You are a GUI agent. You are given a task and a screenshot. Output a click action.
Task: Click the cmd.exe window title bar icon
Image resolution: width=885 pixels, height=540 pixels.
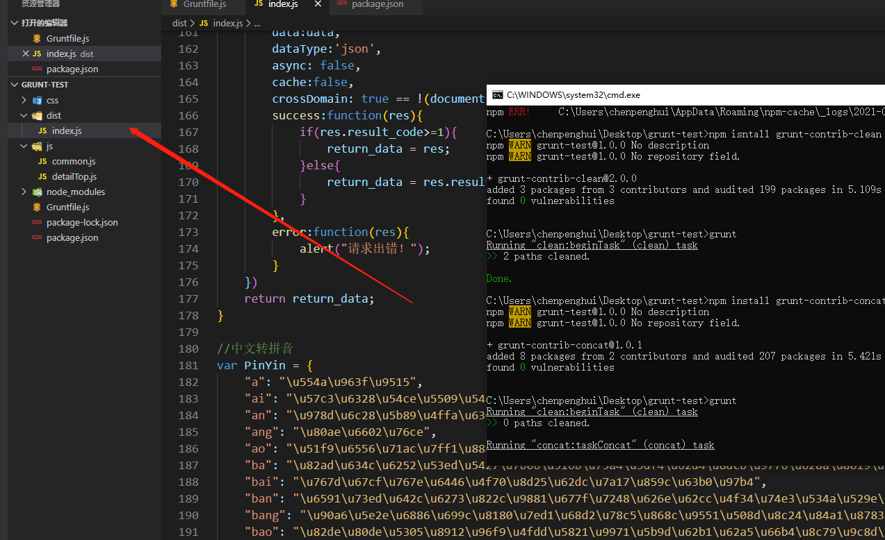tap(497, 94)
